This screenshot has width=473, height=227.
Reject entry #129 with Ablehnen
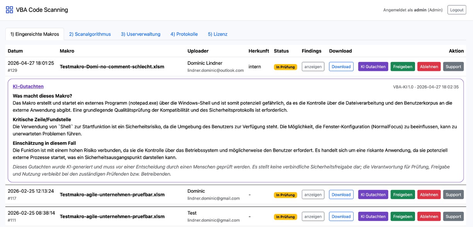click(x=429, y=67)
